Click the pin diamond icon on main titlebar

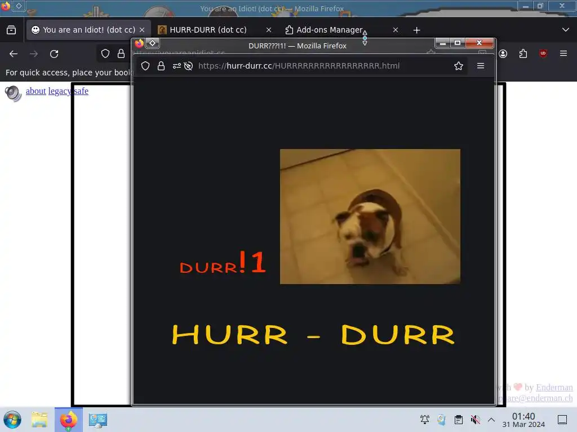coord(19,6)
